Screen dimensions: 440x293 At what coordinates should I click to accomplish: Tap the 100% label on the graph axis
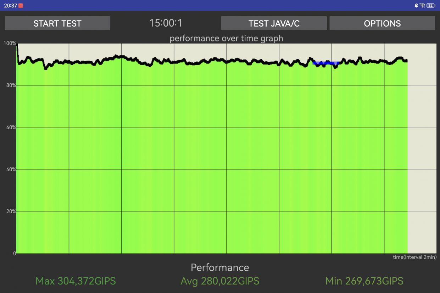coord(10,43)
